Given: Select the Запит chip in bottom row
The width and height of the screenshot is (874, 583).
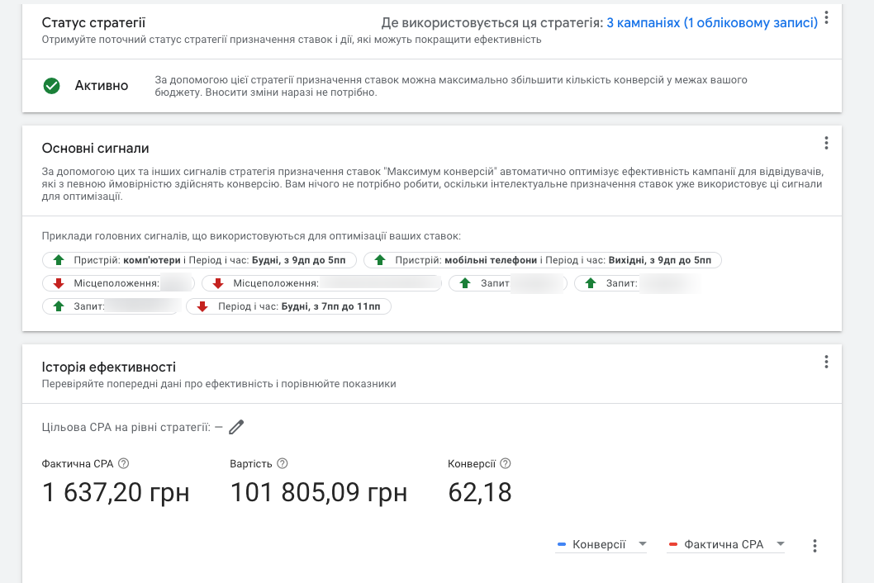Looking at the screenshot, I should pyautogui.click(x=112, y=306).
